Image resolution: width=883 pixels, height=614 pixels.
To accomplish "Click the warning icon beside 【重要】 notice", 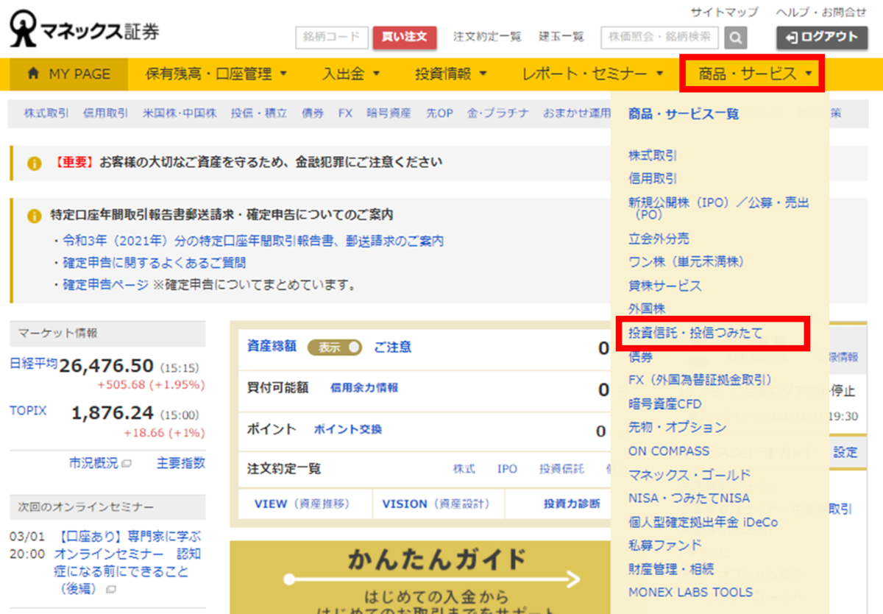I will (34, 163).
